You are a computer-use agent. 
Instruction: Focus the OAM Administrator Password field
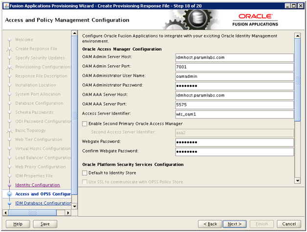coord(235,86)
